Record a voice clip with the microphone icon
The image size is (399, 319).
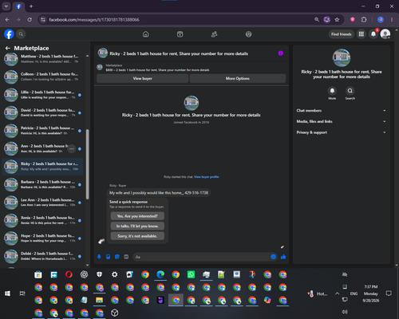pos(99,257)
